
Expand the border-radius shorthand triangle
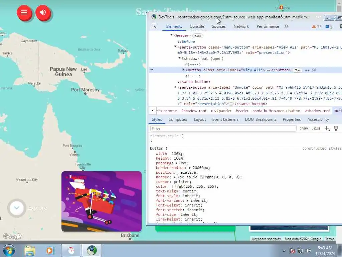pos(190,168)
